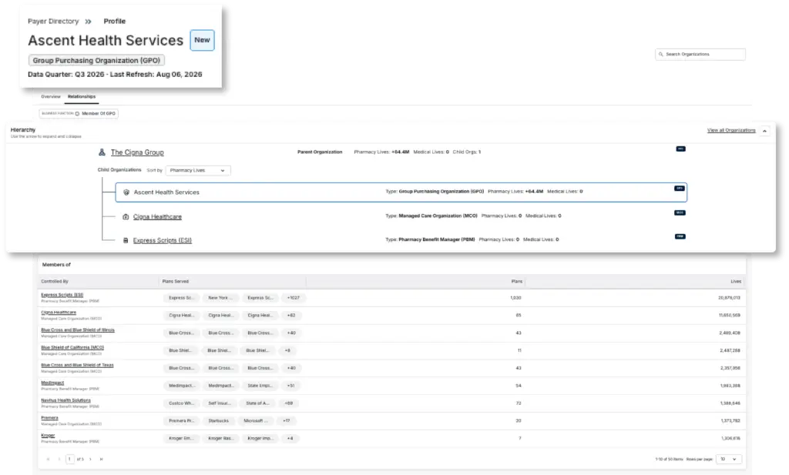Open Cigna Healthcare link in members table
The width and height of the screenshot is (789, 475).
coord(59,312)
